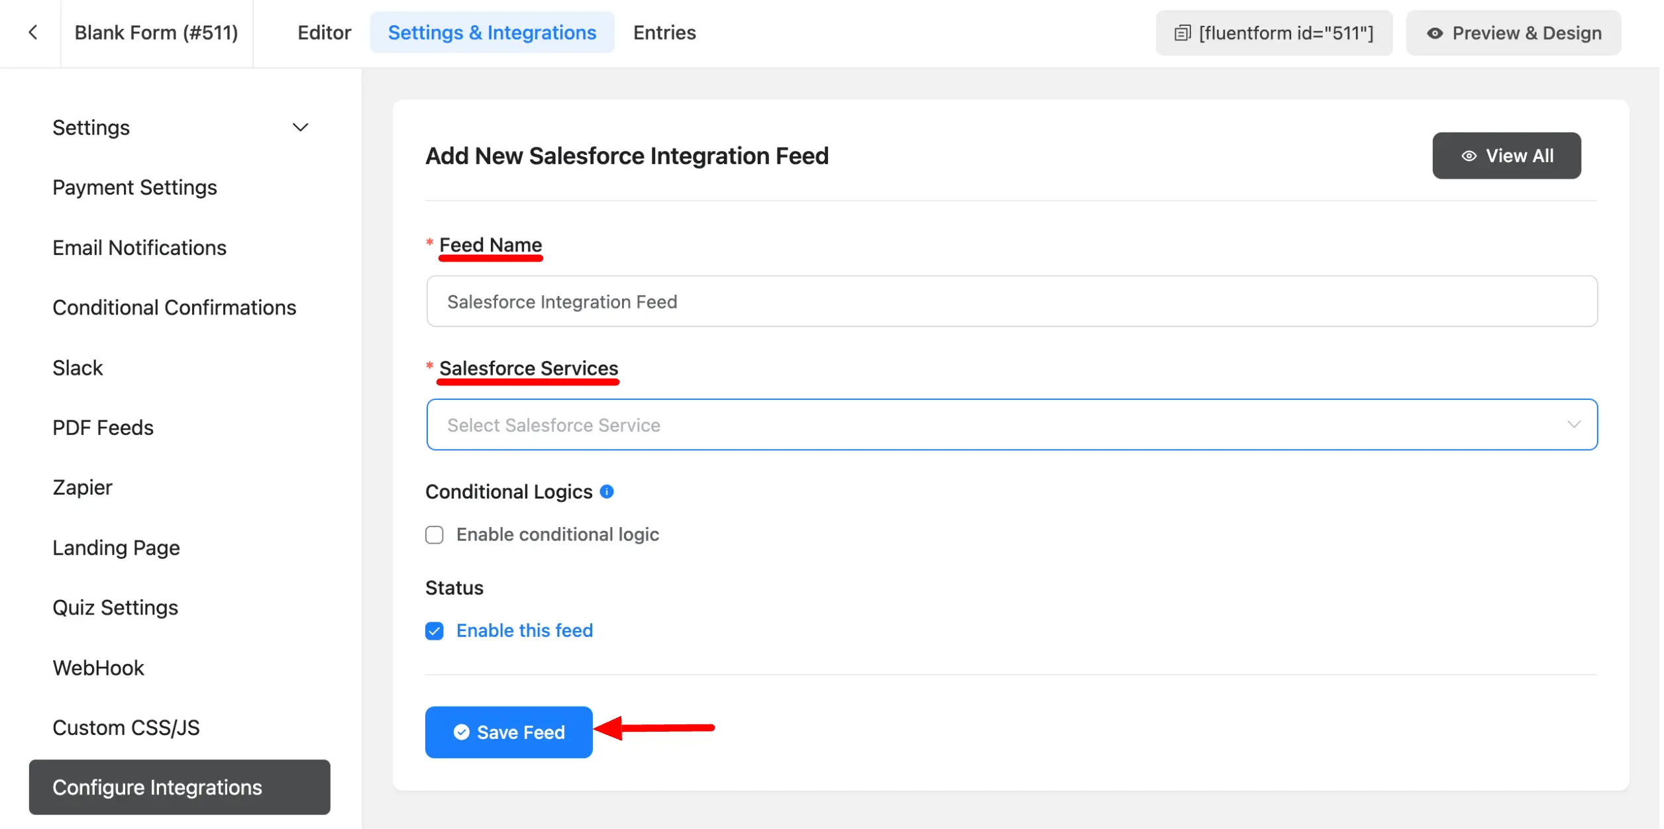Click the Conditional Logics info icon
Viewport: 1664px width, 829px height.
608,492
